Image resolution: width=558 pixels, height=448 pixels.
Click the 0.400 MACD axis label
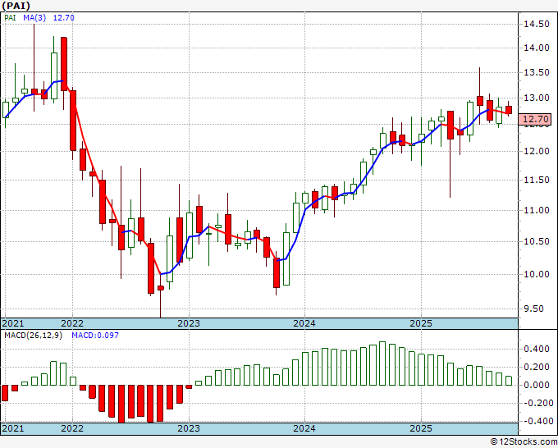click(537, 349)
